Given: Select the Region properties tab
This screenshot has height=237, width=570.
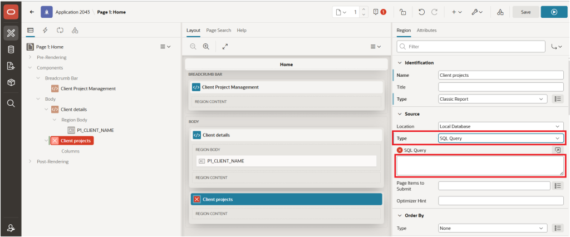Looking at the screenshot, I should pyautogui.click(x=404, y=31).
